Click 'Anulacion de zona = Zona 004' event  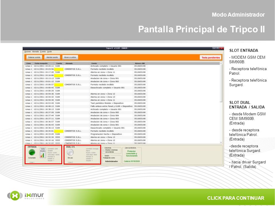pos(105,115)
